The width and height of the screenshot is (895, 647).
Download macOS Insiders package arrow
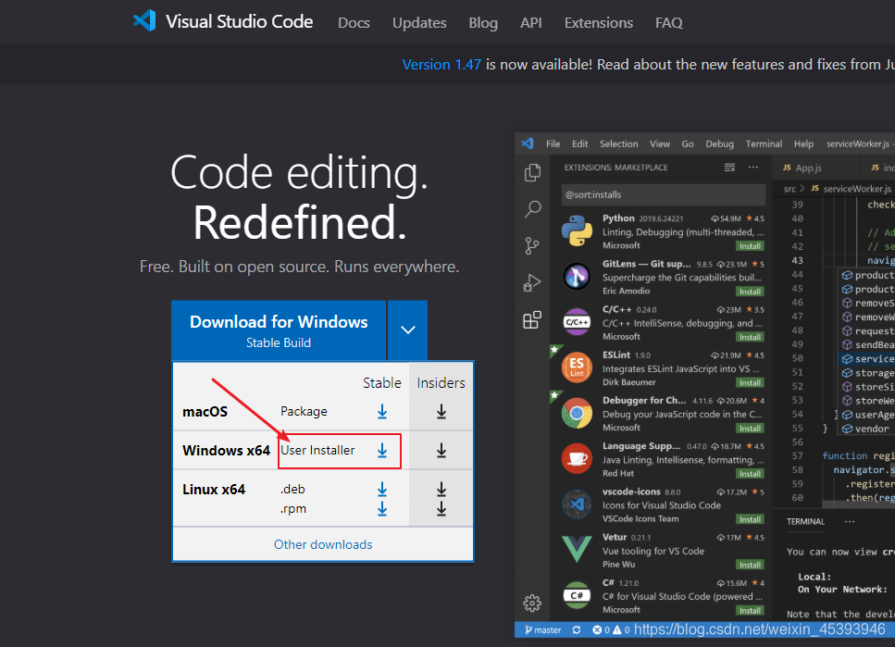coord(441,412)
